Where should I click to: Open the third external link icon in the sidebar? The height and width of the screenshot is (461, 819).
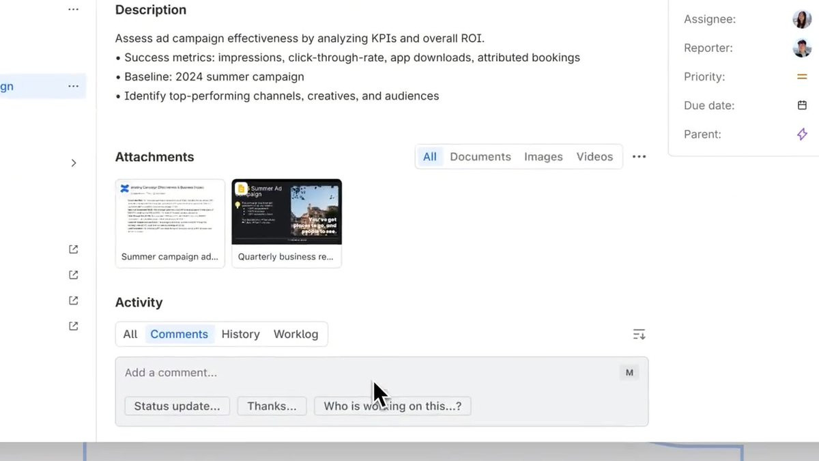click(74, 301)
